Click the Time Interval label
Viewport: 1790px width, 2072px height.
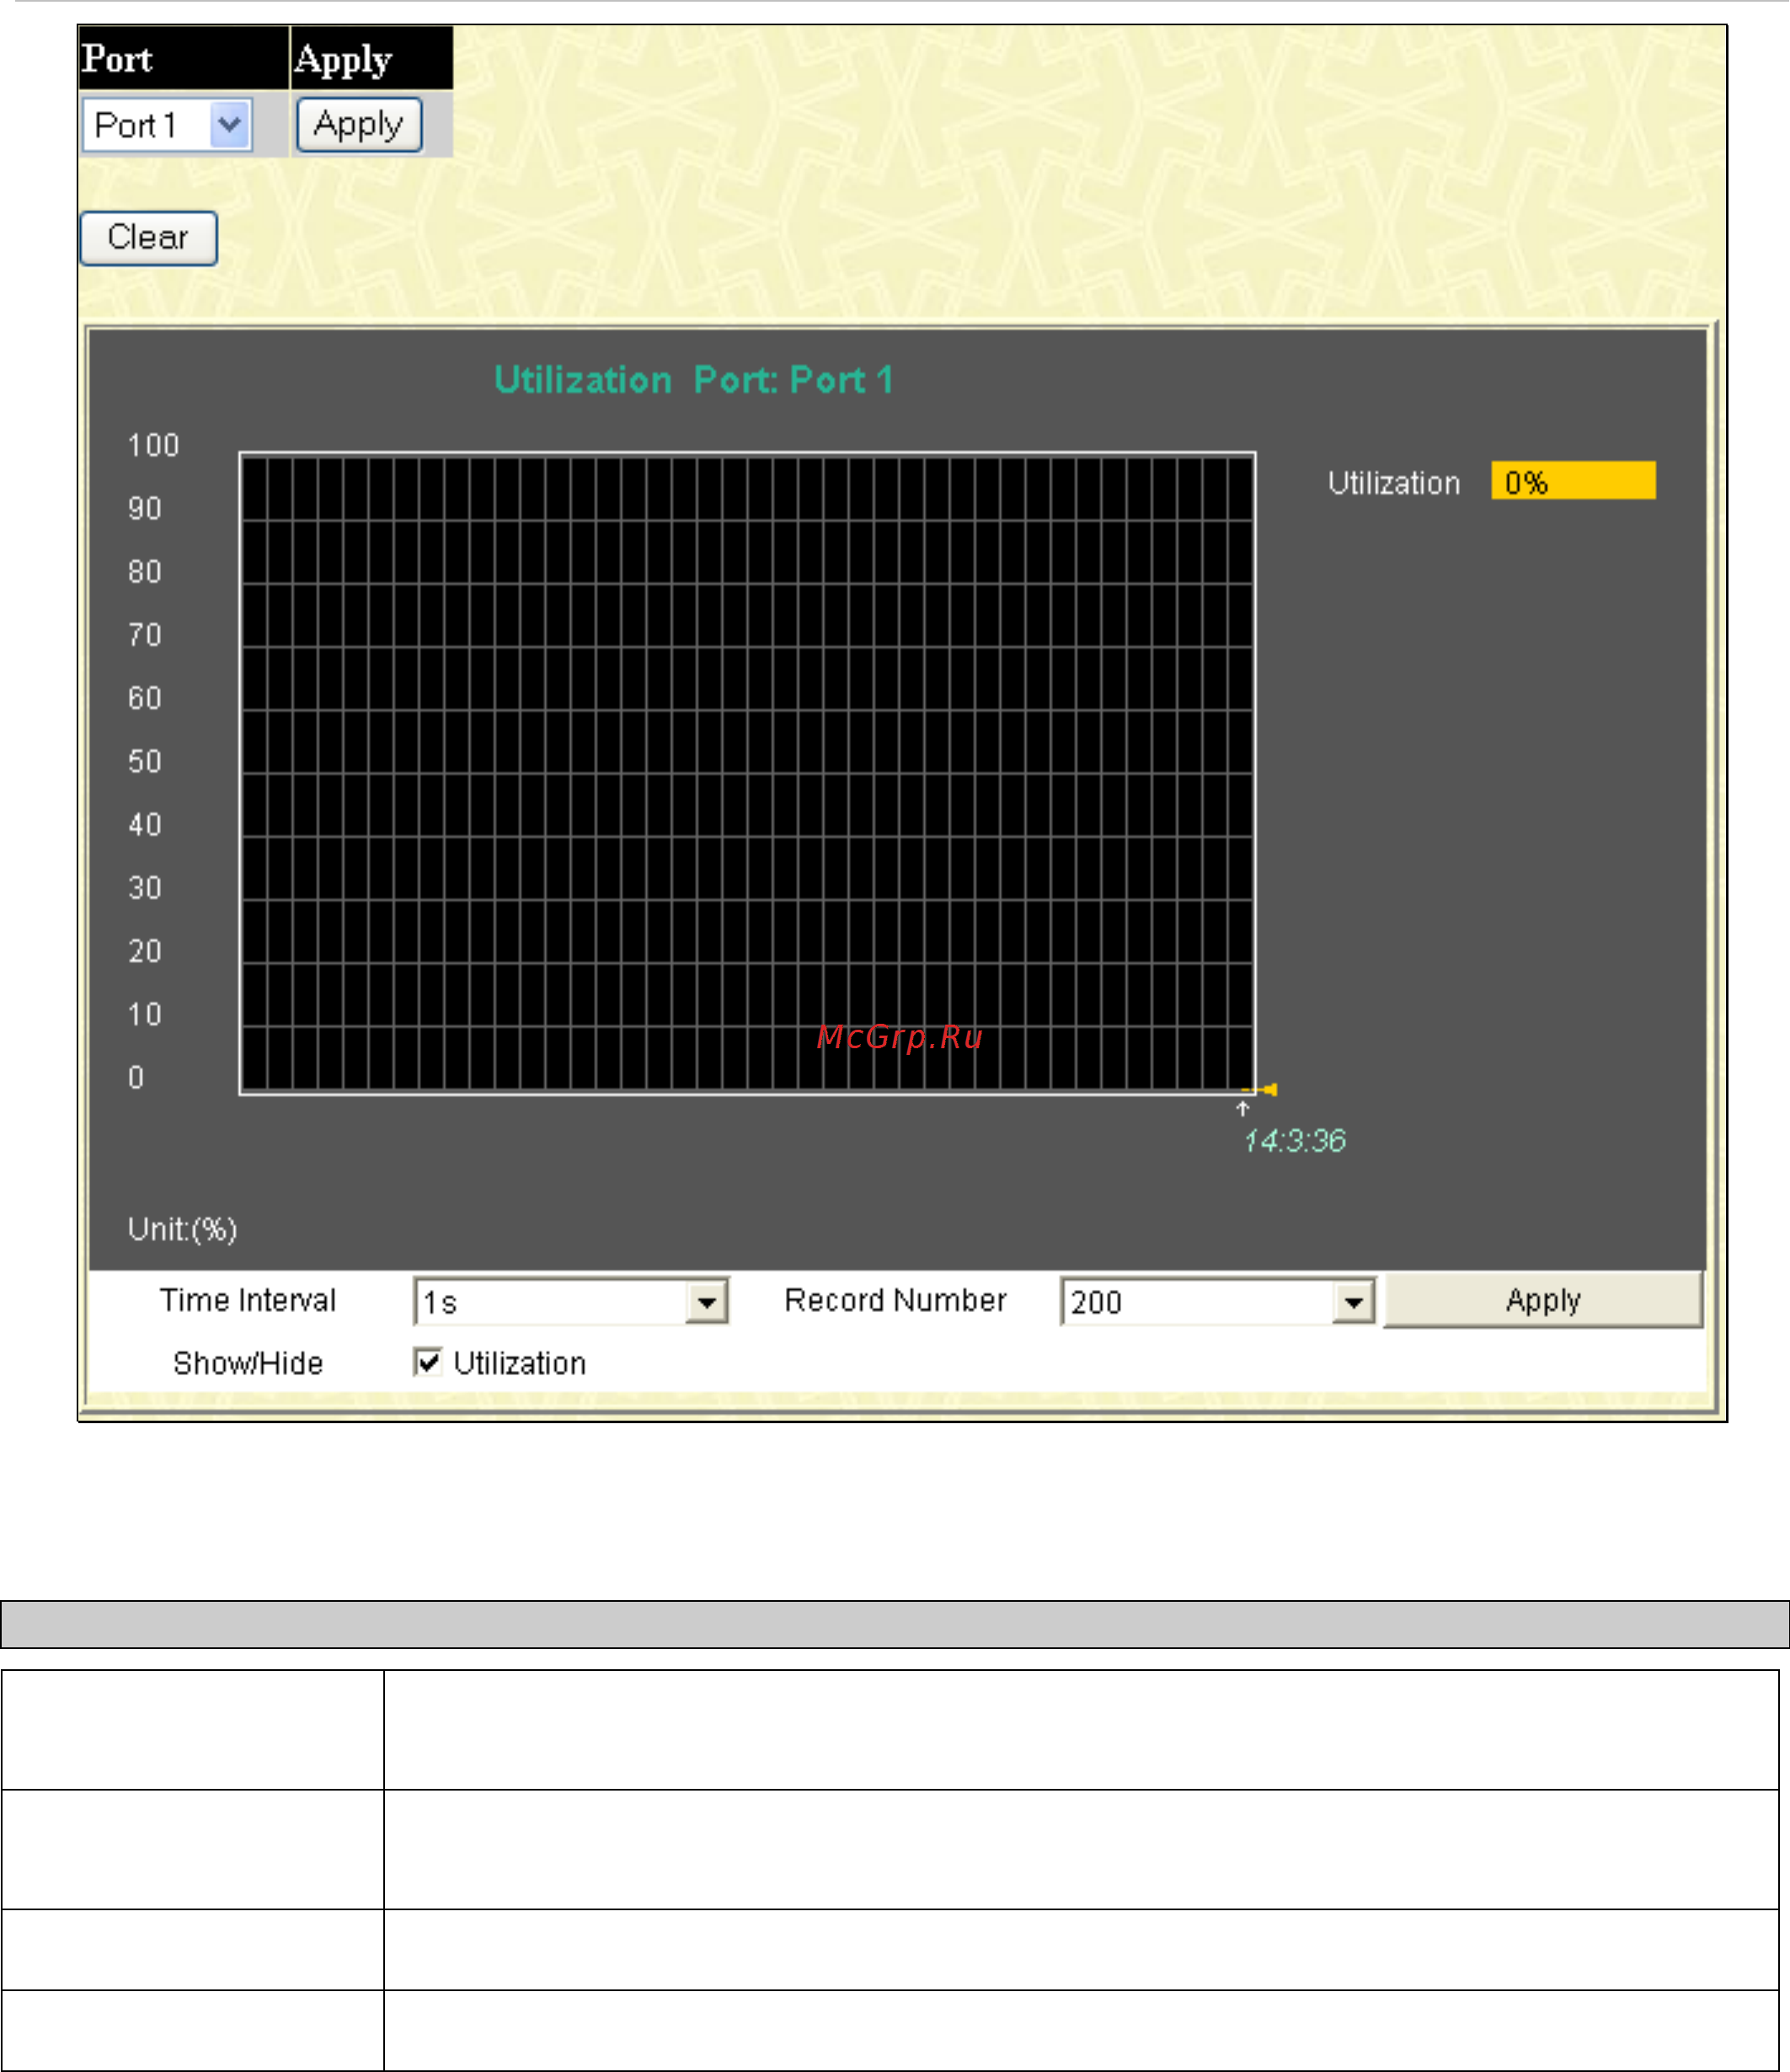[x=248, y=1300]
